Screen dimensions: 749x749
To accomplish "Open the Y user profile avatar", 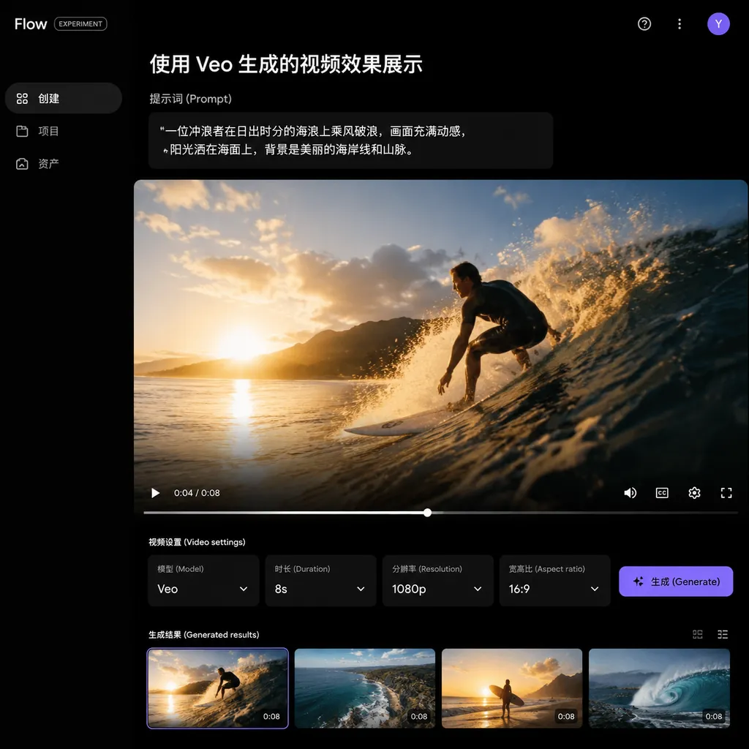I will click(718, 24).
